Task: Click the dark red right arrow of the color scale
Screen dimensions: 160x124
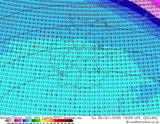Action: click(73, 121)
